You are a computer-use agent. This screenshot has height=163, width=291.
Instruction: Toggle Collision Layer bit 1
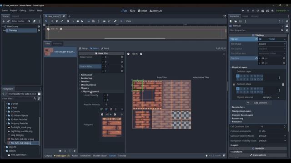click(x=238, y=76)
